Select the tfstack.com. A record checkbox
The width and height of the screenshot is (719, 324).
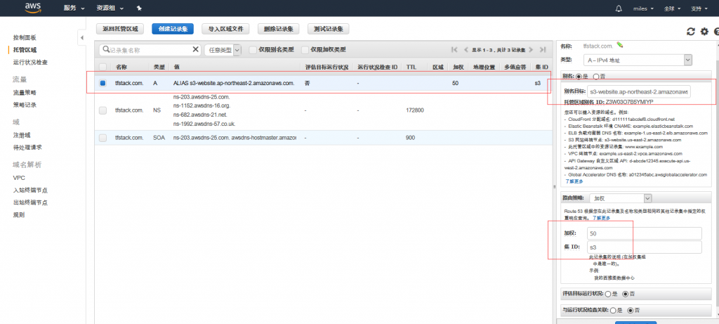[103, 83]
